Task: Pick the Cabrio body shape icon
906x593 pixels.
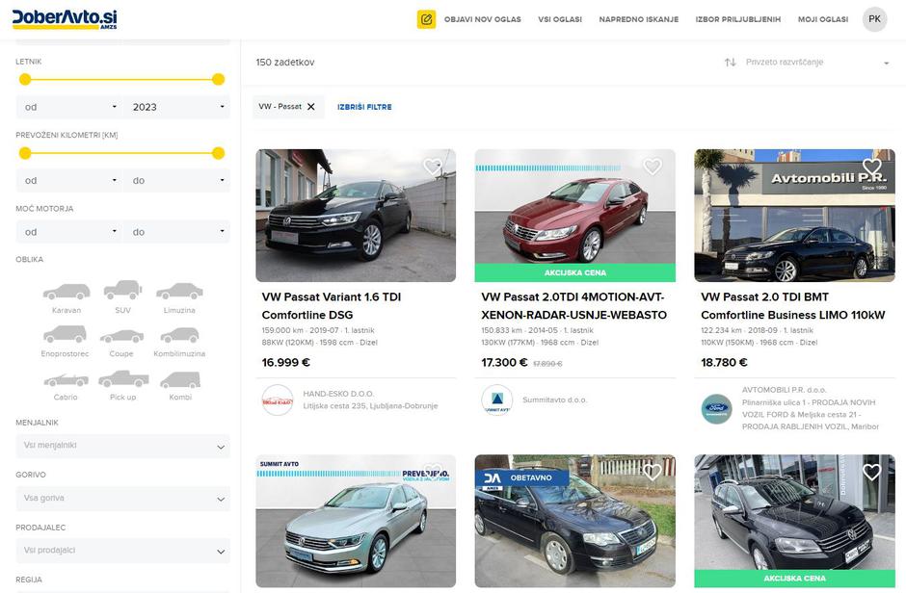Action: pyautogui.click(x=66, y=380)
